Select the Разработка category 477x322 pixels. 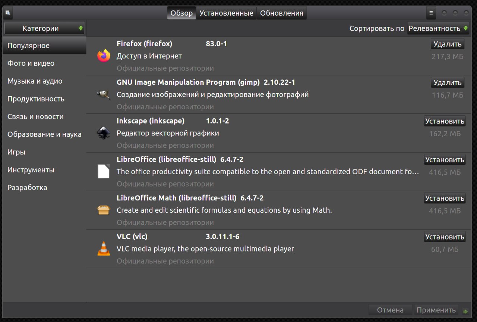point(44,187)
